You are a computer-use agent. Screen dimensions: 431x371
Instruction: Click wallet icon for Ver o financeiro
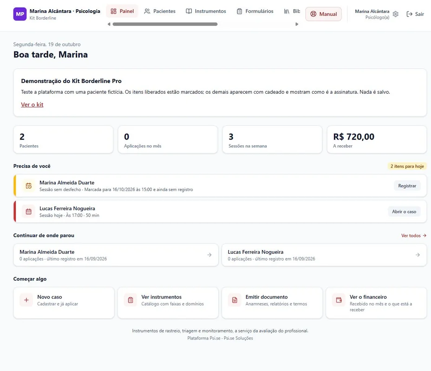click(x=339, y=300)
